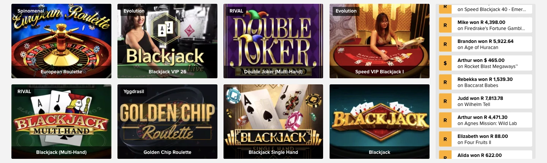547x163 pixels.
Task: Launch Golden Chip Roulette game
Action: coord(167,122)
